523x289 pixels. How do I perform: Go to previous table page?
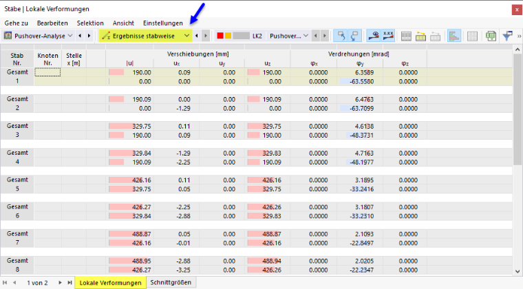(14, 283)
